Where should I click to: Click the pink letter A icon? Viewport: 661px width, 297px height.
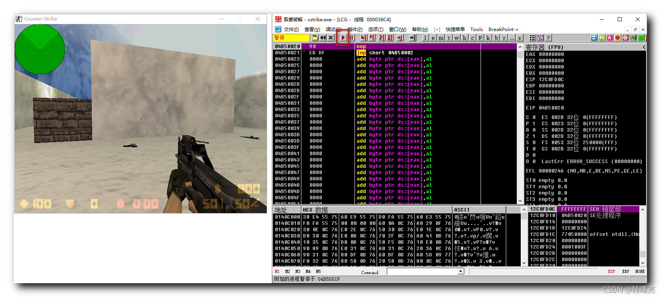click(610, 38)
